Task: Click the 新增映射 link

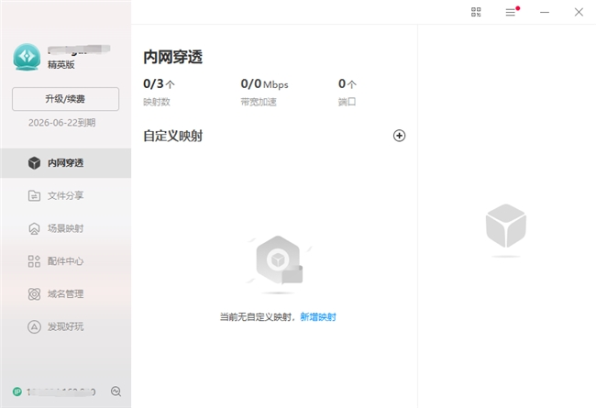Action: (318, 317)
